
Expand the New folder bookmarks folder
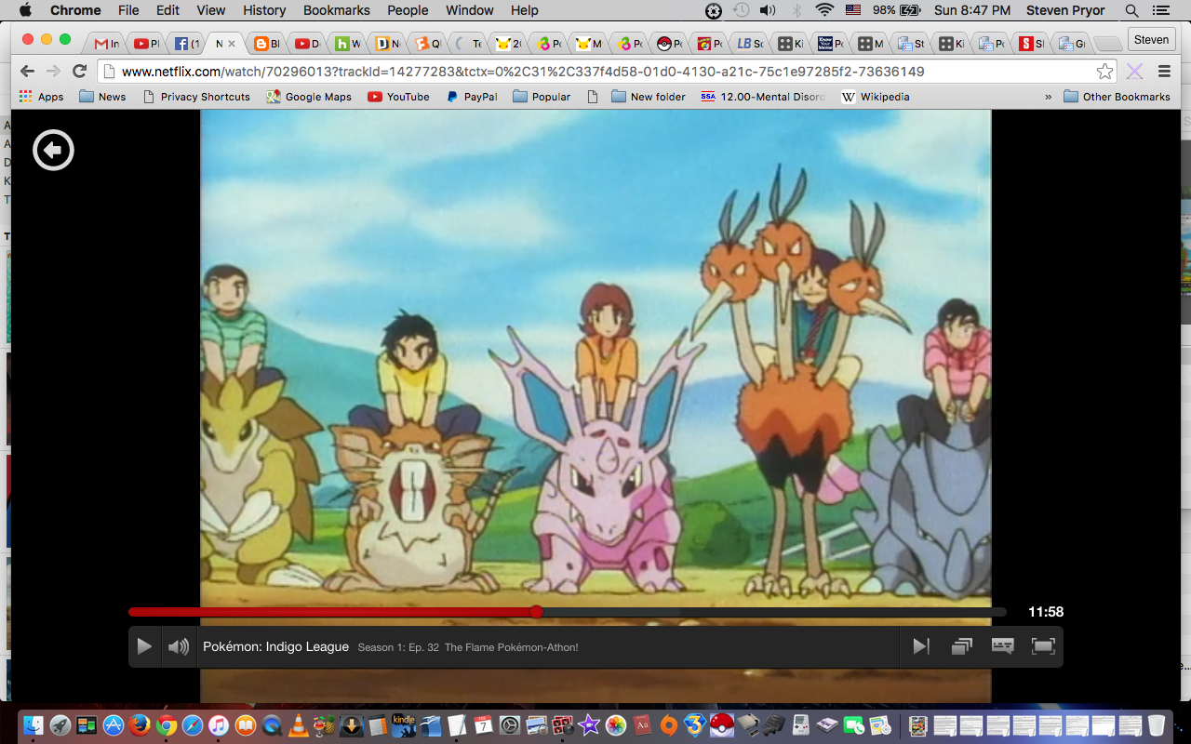click(649, 97)
